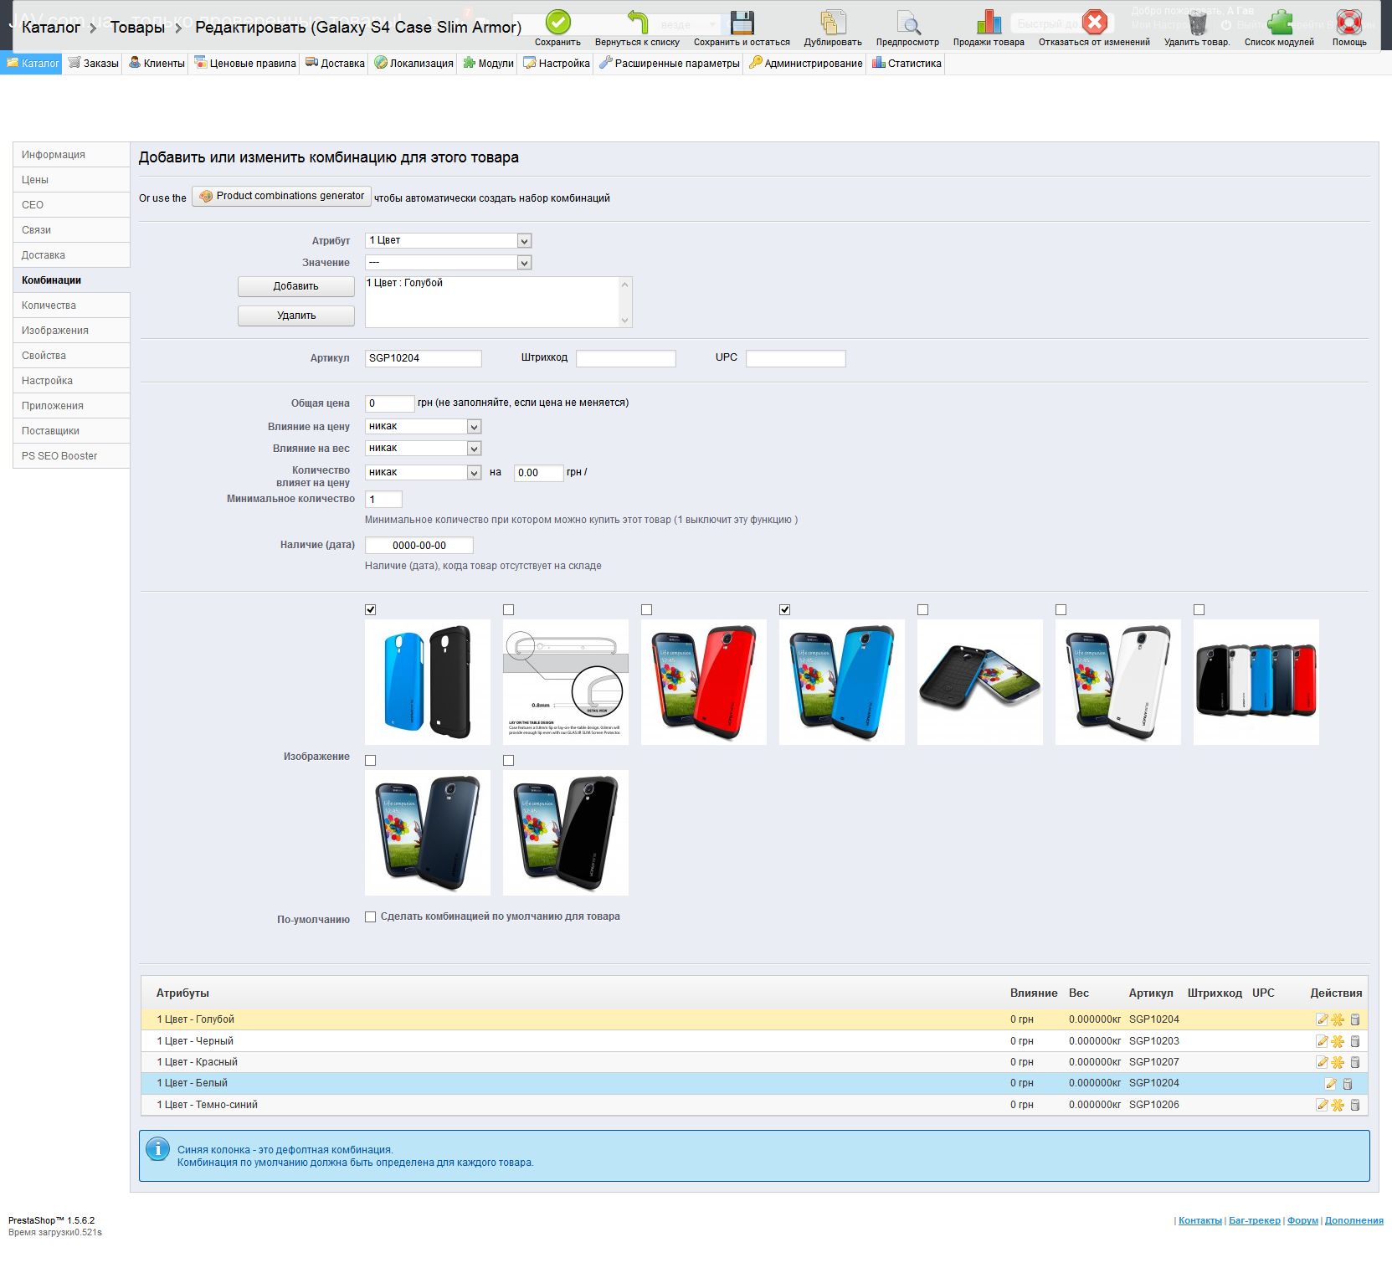
Task: Edit the Черный combination with pencil icon
Action: 1323,1041
